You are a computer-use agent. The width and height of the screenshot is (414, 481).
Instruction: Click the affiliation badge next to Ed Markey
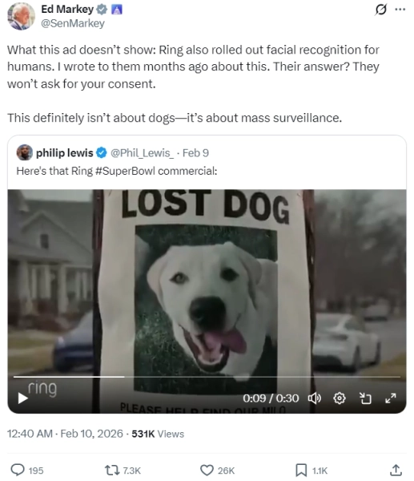coord(116,10)
